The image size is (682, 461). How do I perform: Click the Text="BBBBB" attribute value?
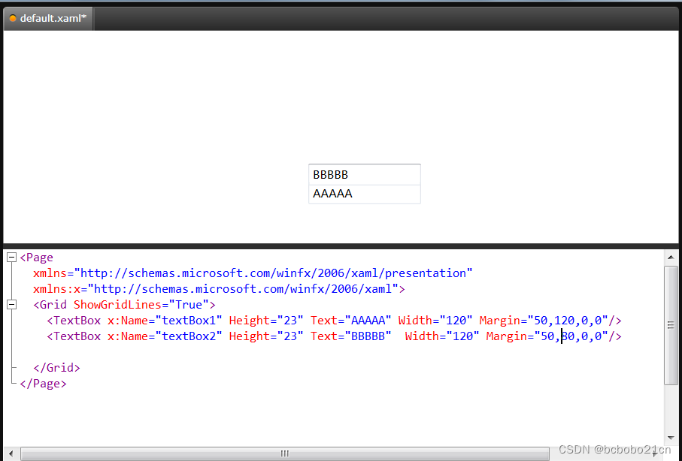point(368,336)
